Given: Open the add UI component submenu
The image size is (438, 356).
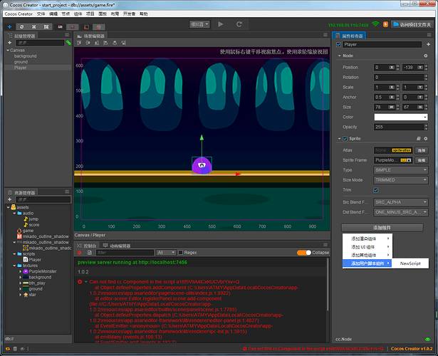Looking at the screenshot, I should pyautogui.click(x=367, y=247).
